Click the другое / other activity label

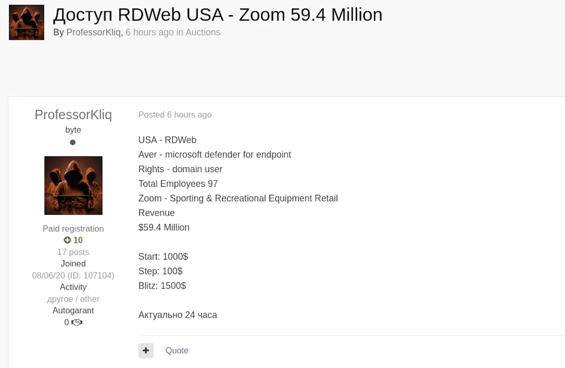click(x=73, y=299)
